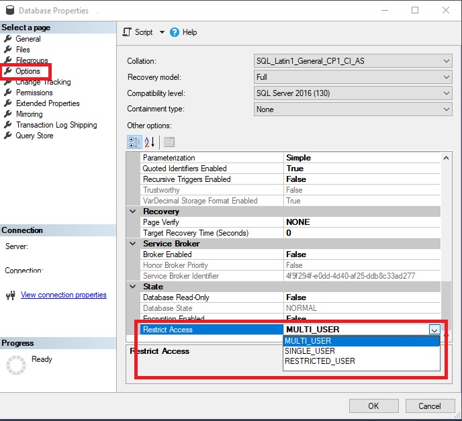Click the Script toolbar icon
Screen dimensions: 462x421
pos(128,32)
